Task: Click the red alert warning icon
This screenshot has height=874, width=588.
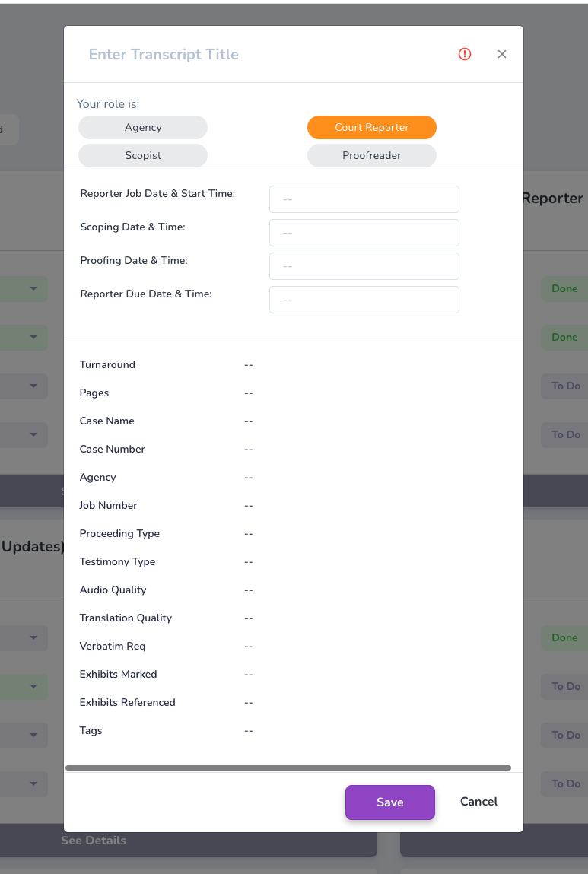Action: click(x=465, y=54)
